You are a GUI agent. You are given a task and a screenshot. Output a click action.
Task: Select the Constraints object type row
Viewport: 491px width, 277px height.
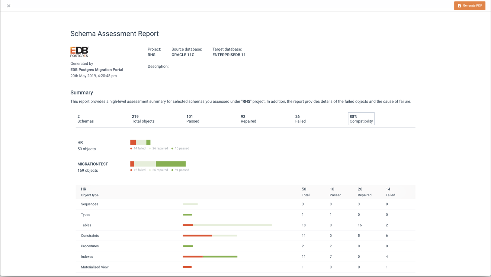(x=245, y=235)
